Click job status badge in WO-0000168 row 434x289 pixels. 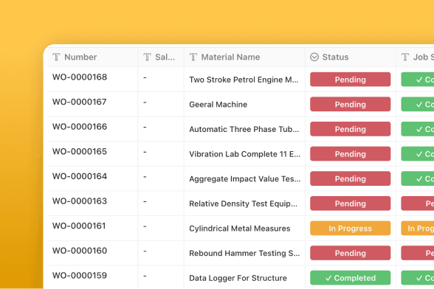[418, 80]
